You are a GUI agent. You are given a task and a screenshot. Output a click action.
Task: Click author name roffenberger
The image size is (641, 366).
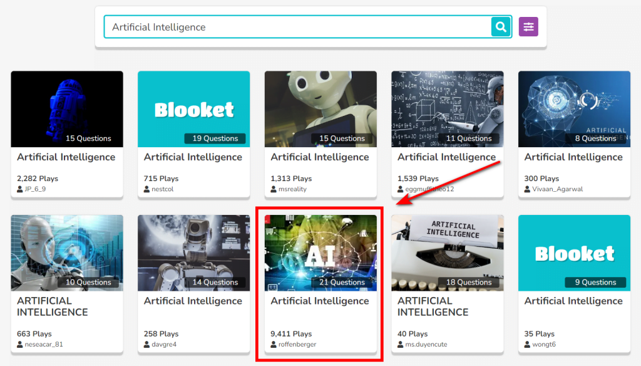tap(297, 344)
